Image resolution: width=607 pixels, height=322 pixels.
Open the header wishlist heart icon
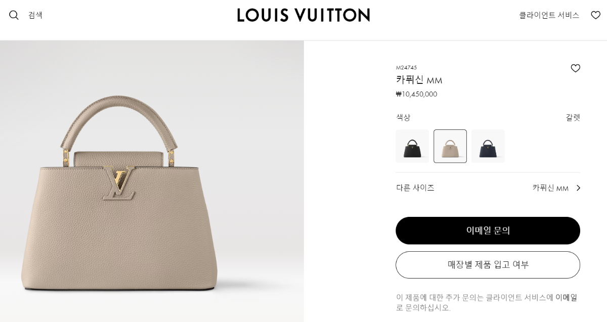595,15
